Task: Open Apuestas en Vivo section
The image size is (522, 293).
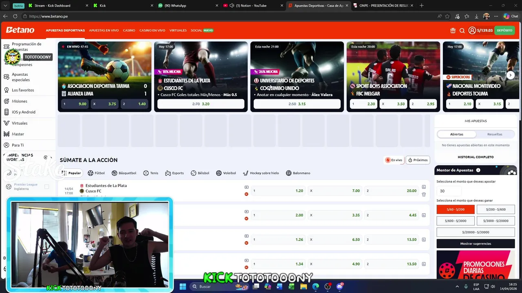Action: (104, 31)
